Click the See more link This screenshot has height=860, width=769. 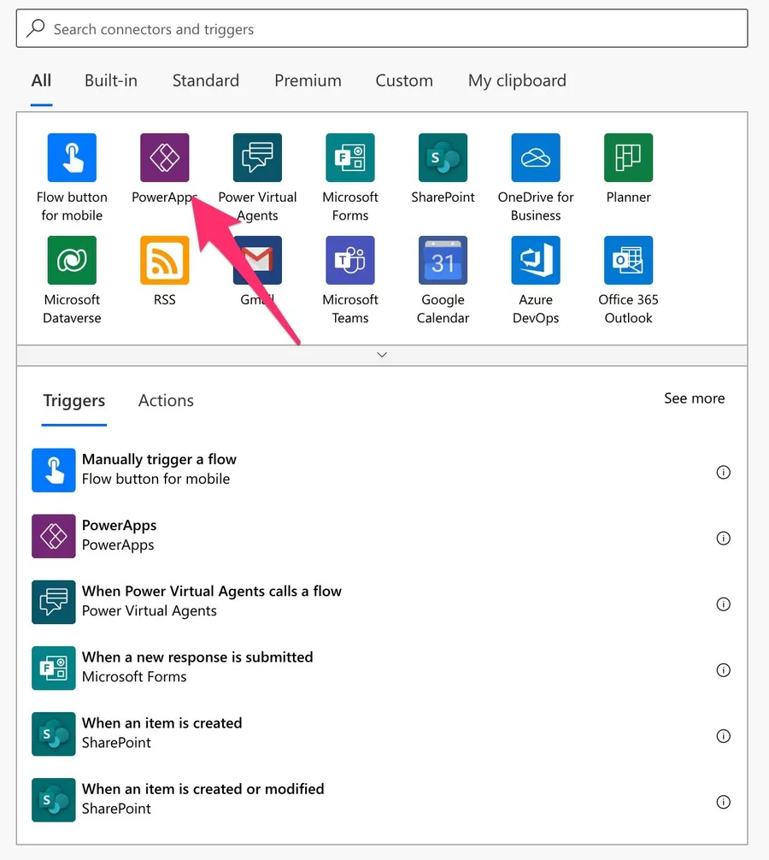click(694, 398)
